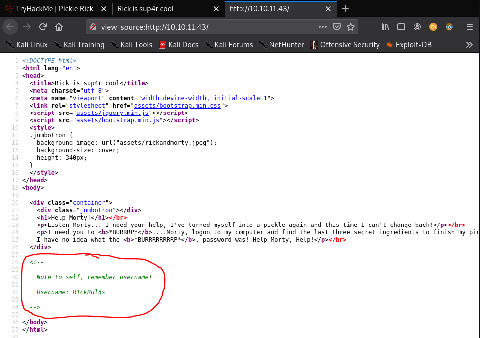The height and width of the screenshot is (338, 480).
Task: Bookmark this page with the star
Action: [x=351, y=27]
